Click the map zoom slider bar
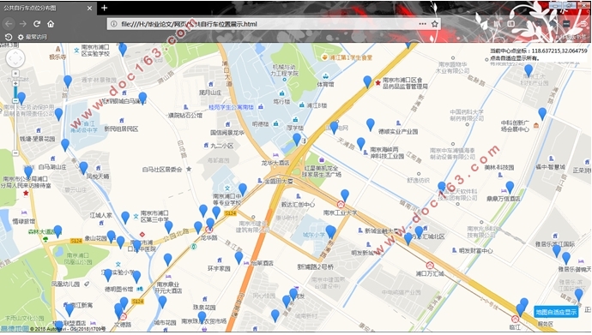592x335 pixels. [x=15, y=119]
